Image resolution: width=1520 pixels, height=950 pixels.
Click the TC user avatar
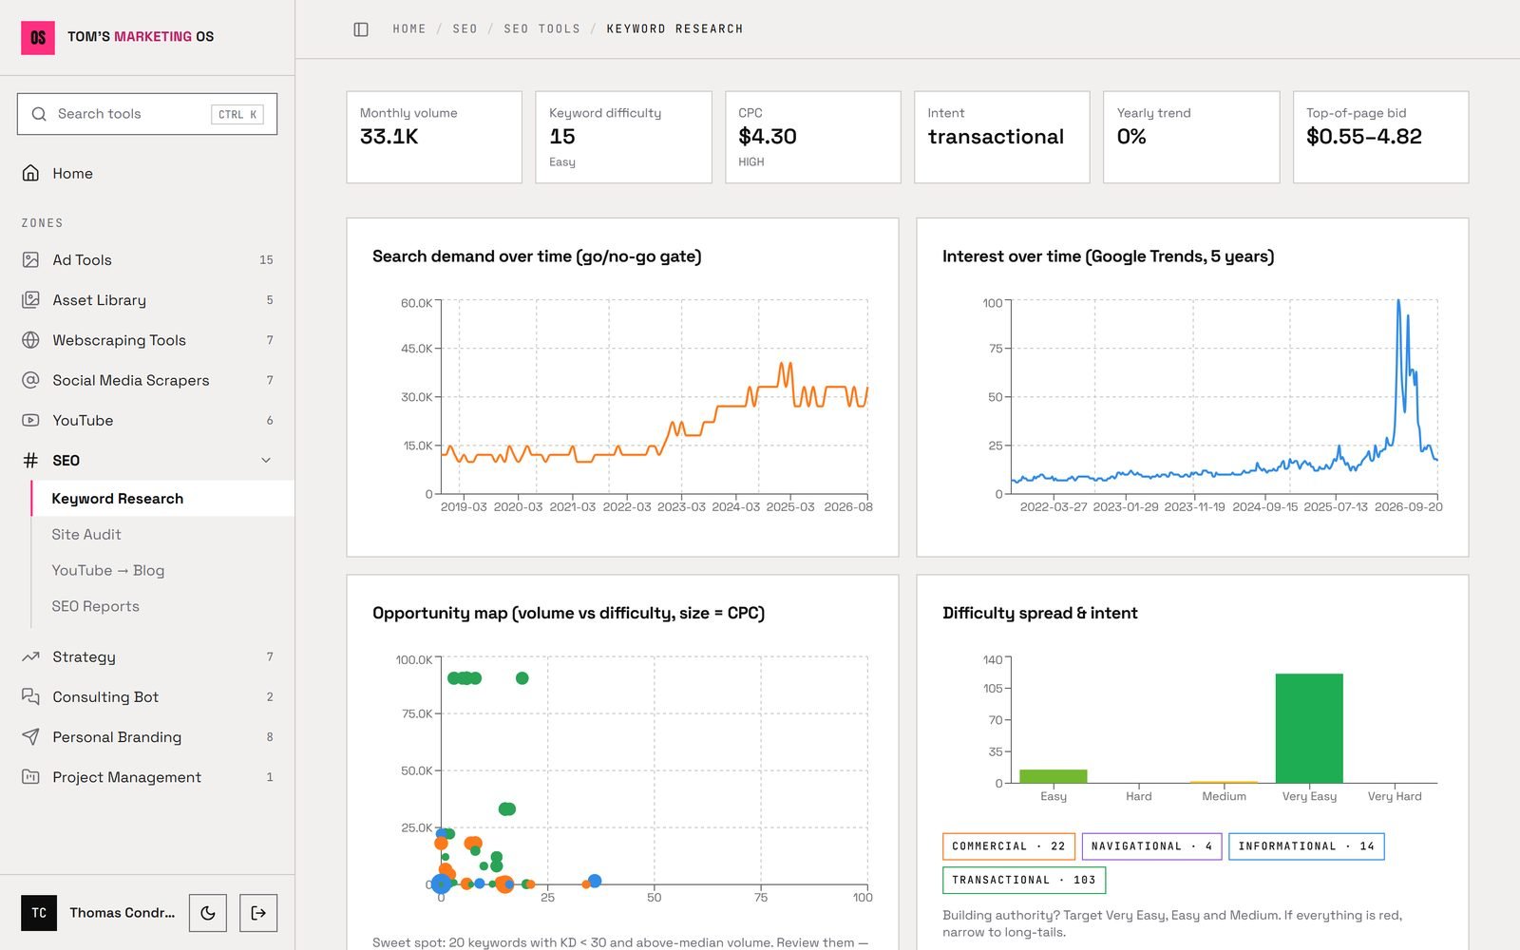[x=39, y=913]
